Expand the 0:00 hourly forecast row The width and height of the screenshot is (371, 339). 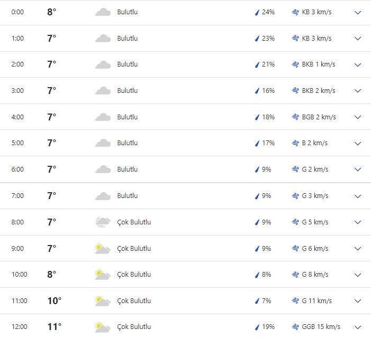tap(358, 12)
